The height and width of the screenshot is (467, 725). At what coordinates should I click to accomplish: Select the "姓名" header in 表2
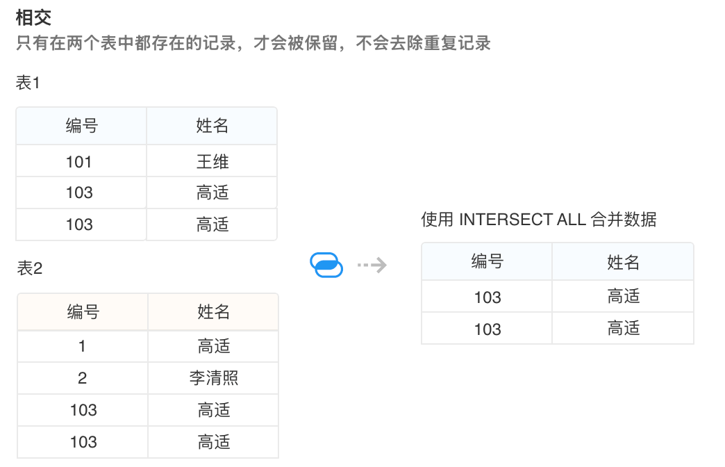coord(213,312)
